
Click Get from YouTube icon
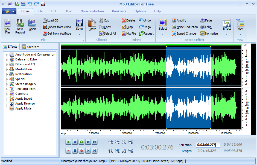(45, 33)
